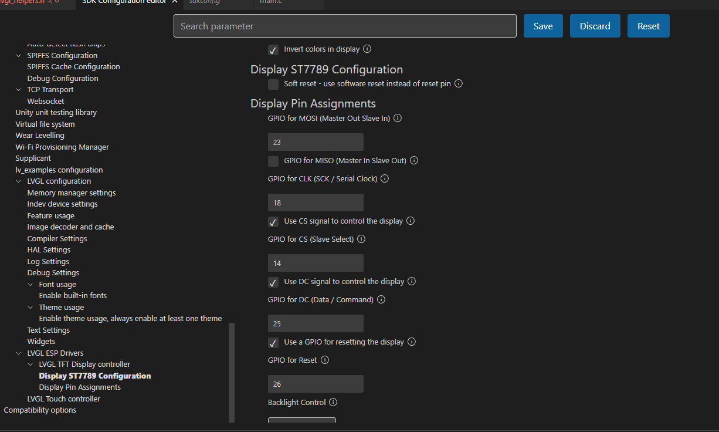Viewport: 719px width, 432px height.
Task: Show info for GPIO for CS (Slave Select)
Action: point(361,239)
